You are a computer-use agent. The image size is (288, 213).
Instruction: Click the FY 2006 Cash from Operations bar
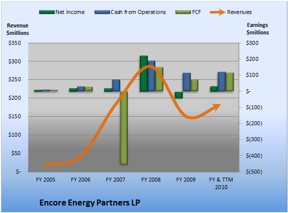(81, 89)
